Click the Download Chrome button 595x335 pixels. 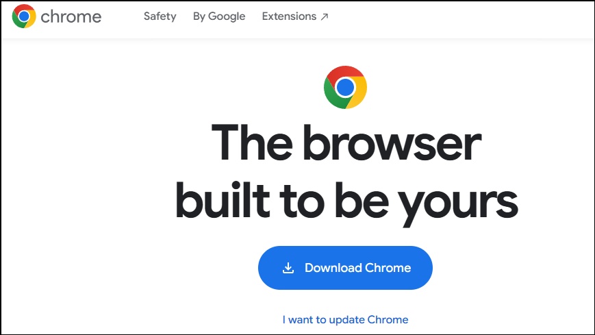pos(345,268)
